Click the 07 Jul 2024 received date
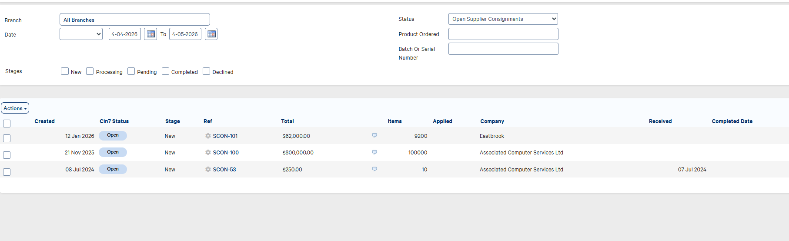789x241 pixels. (x=692, y=170)
